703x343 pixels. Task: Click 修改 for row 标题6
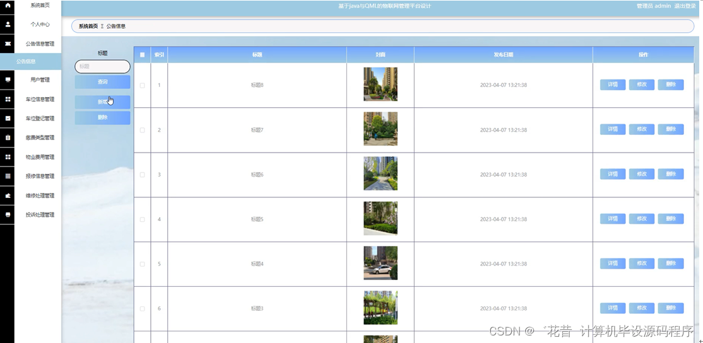(x=642, y=174)
